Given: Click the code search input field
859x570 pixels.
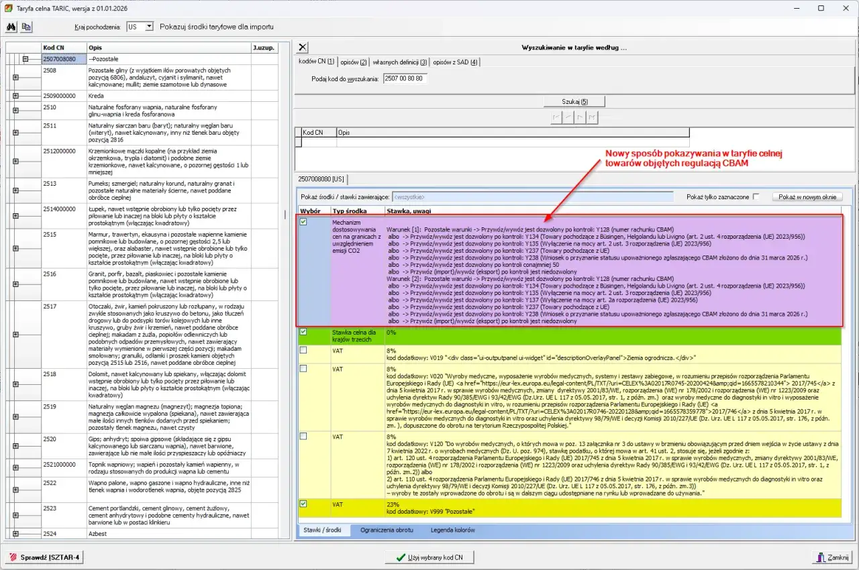Looking at the screenshot, I should point(405,78).
